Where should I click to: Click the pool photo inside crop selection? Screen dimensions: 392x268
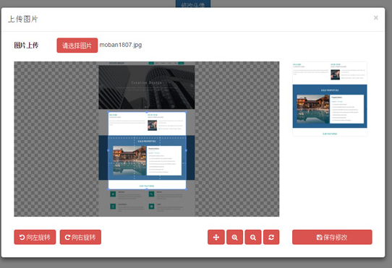coord(129,160)
